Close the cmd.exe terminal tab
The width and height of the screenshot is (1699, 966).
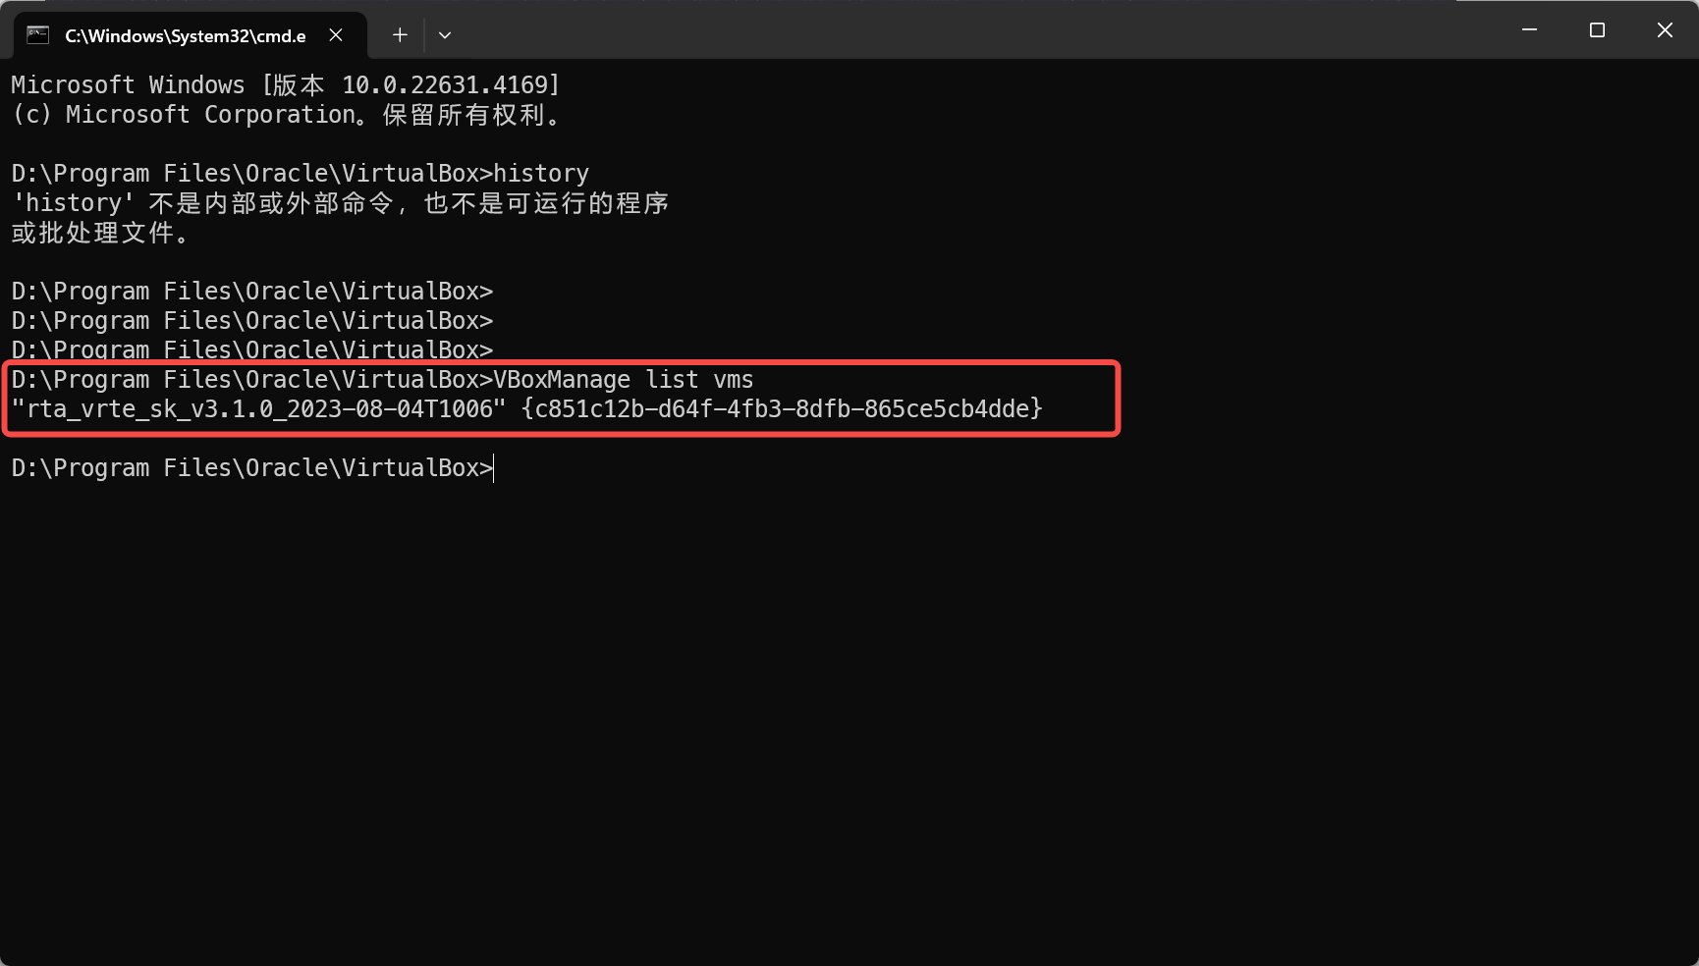pos(336,35)
